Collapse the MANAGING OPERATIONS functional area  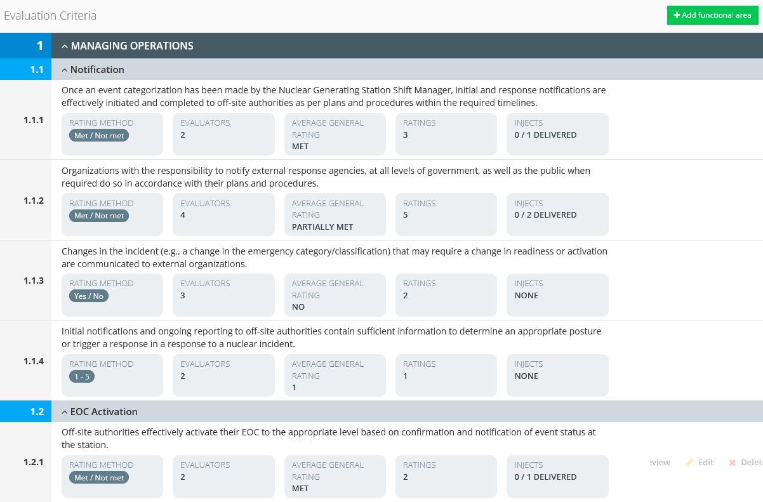65,46
